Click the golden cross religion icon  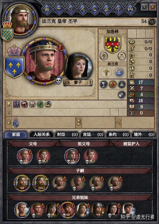(106, 72)
